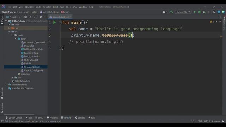Open editor tab options three-dot menu
This screenshot has height=127, width=226.
coord(220,17)
